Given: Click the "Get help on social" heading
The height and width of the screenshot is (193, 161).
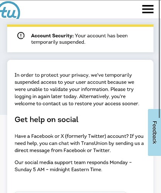Looking at the screenshot, I should [x=46, y=120].
